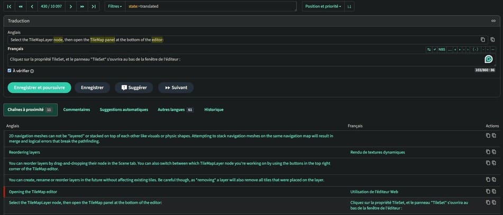Click the clone source icon beside Anglais field

click(x=492, y=40)
